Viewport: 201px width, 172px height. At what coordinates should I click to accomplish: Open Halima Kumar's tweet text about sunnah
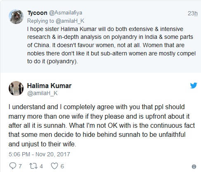pos(102,125)
